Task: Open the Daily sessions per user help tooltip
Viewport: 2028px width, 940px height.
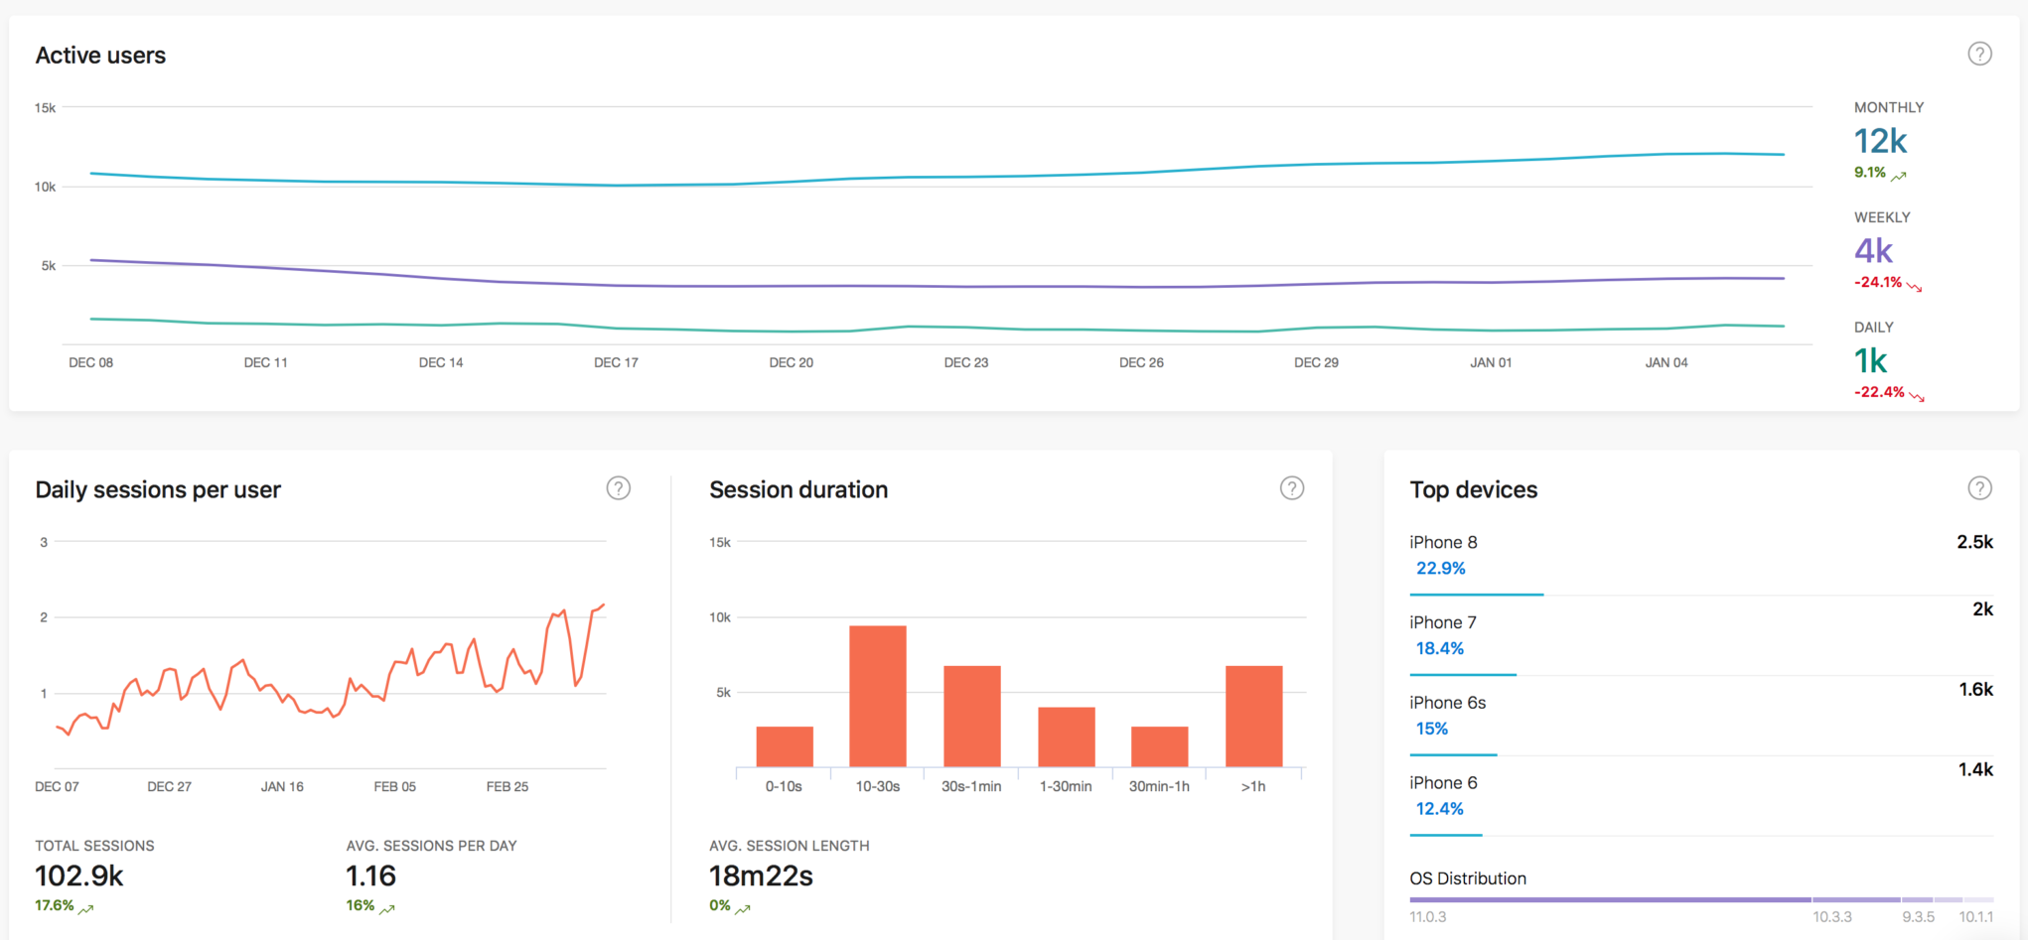Action: click(x=618, y=488)
